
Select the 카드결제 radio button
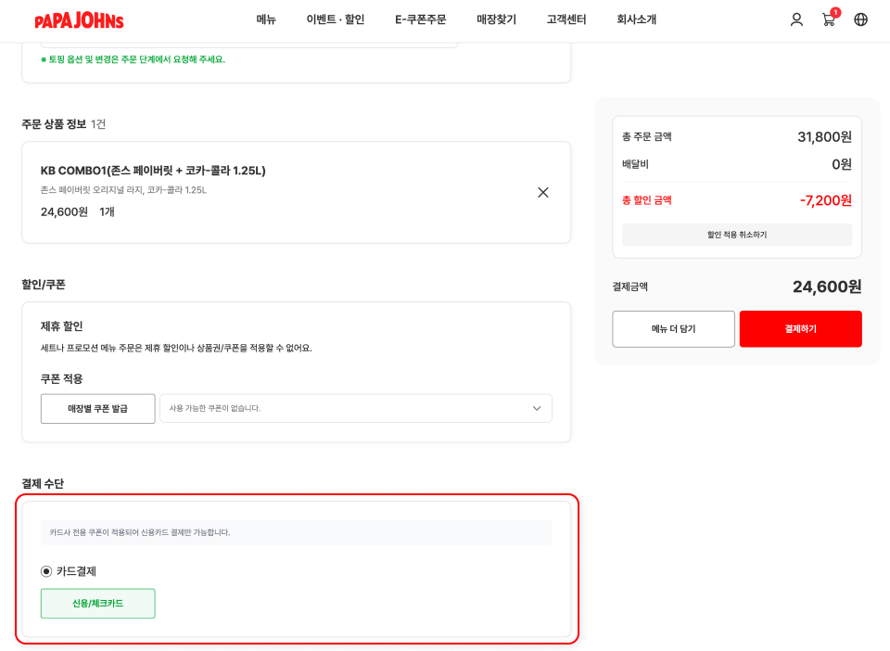coord(46,571)
